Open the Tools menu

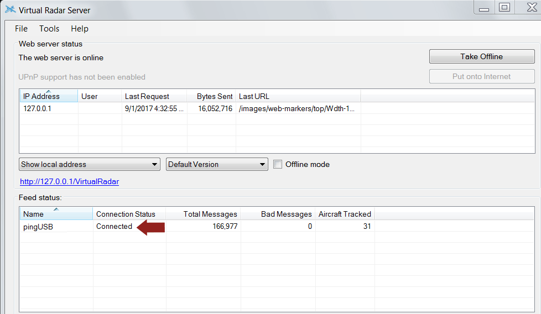(49, 29)
